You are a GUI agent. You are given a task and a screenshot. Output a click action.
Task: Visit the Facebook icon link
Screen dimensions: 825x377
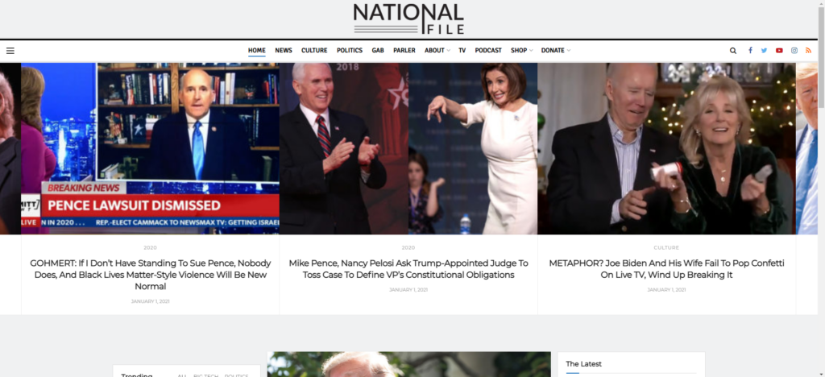click(x=750, y=51)
